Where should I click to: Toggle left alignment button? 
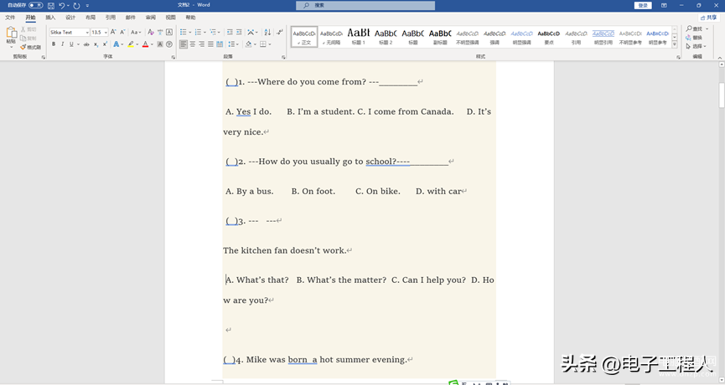click(184, 44)
